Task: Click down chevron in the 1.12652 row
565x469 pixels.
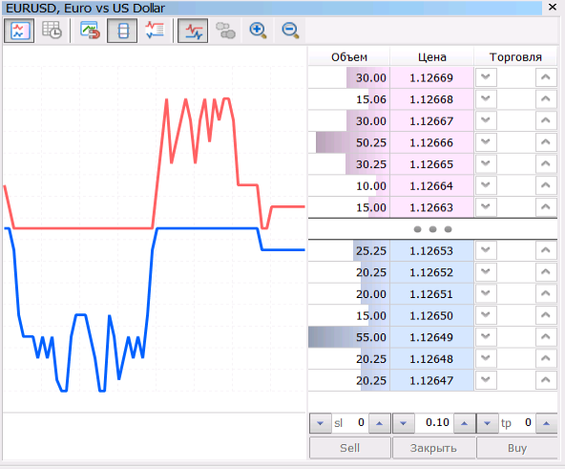Action: [486, 272]
